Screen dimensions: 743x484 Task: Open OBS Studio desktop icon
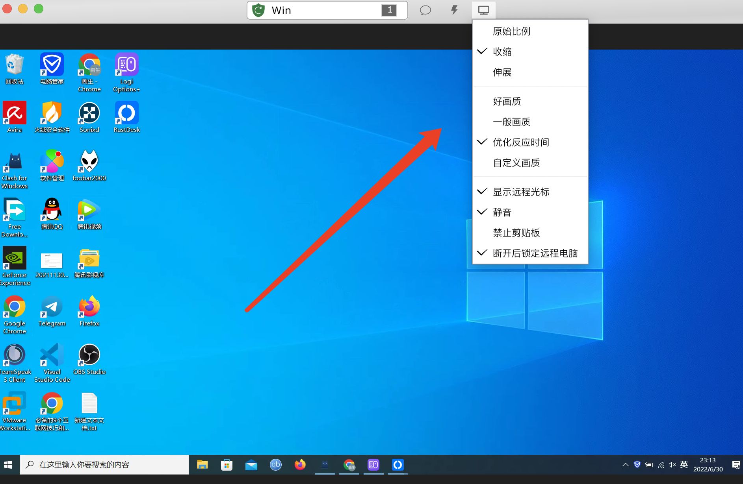89,359
